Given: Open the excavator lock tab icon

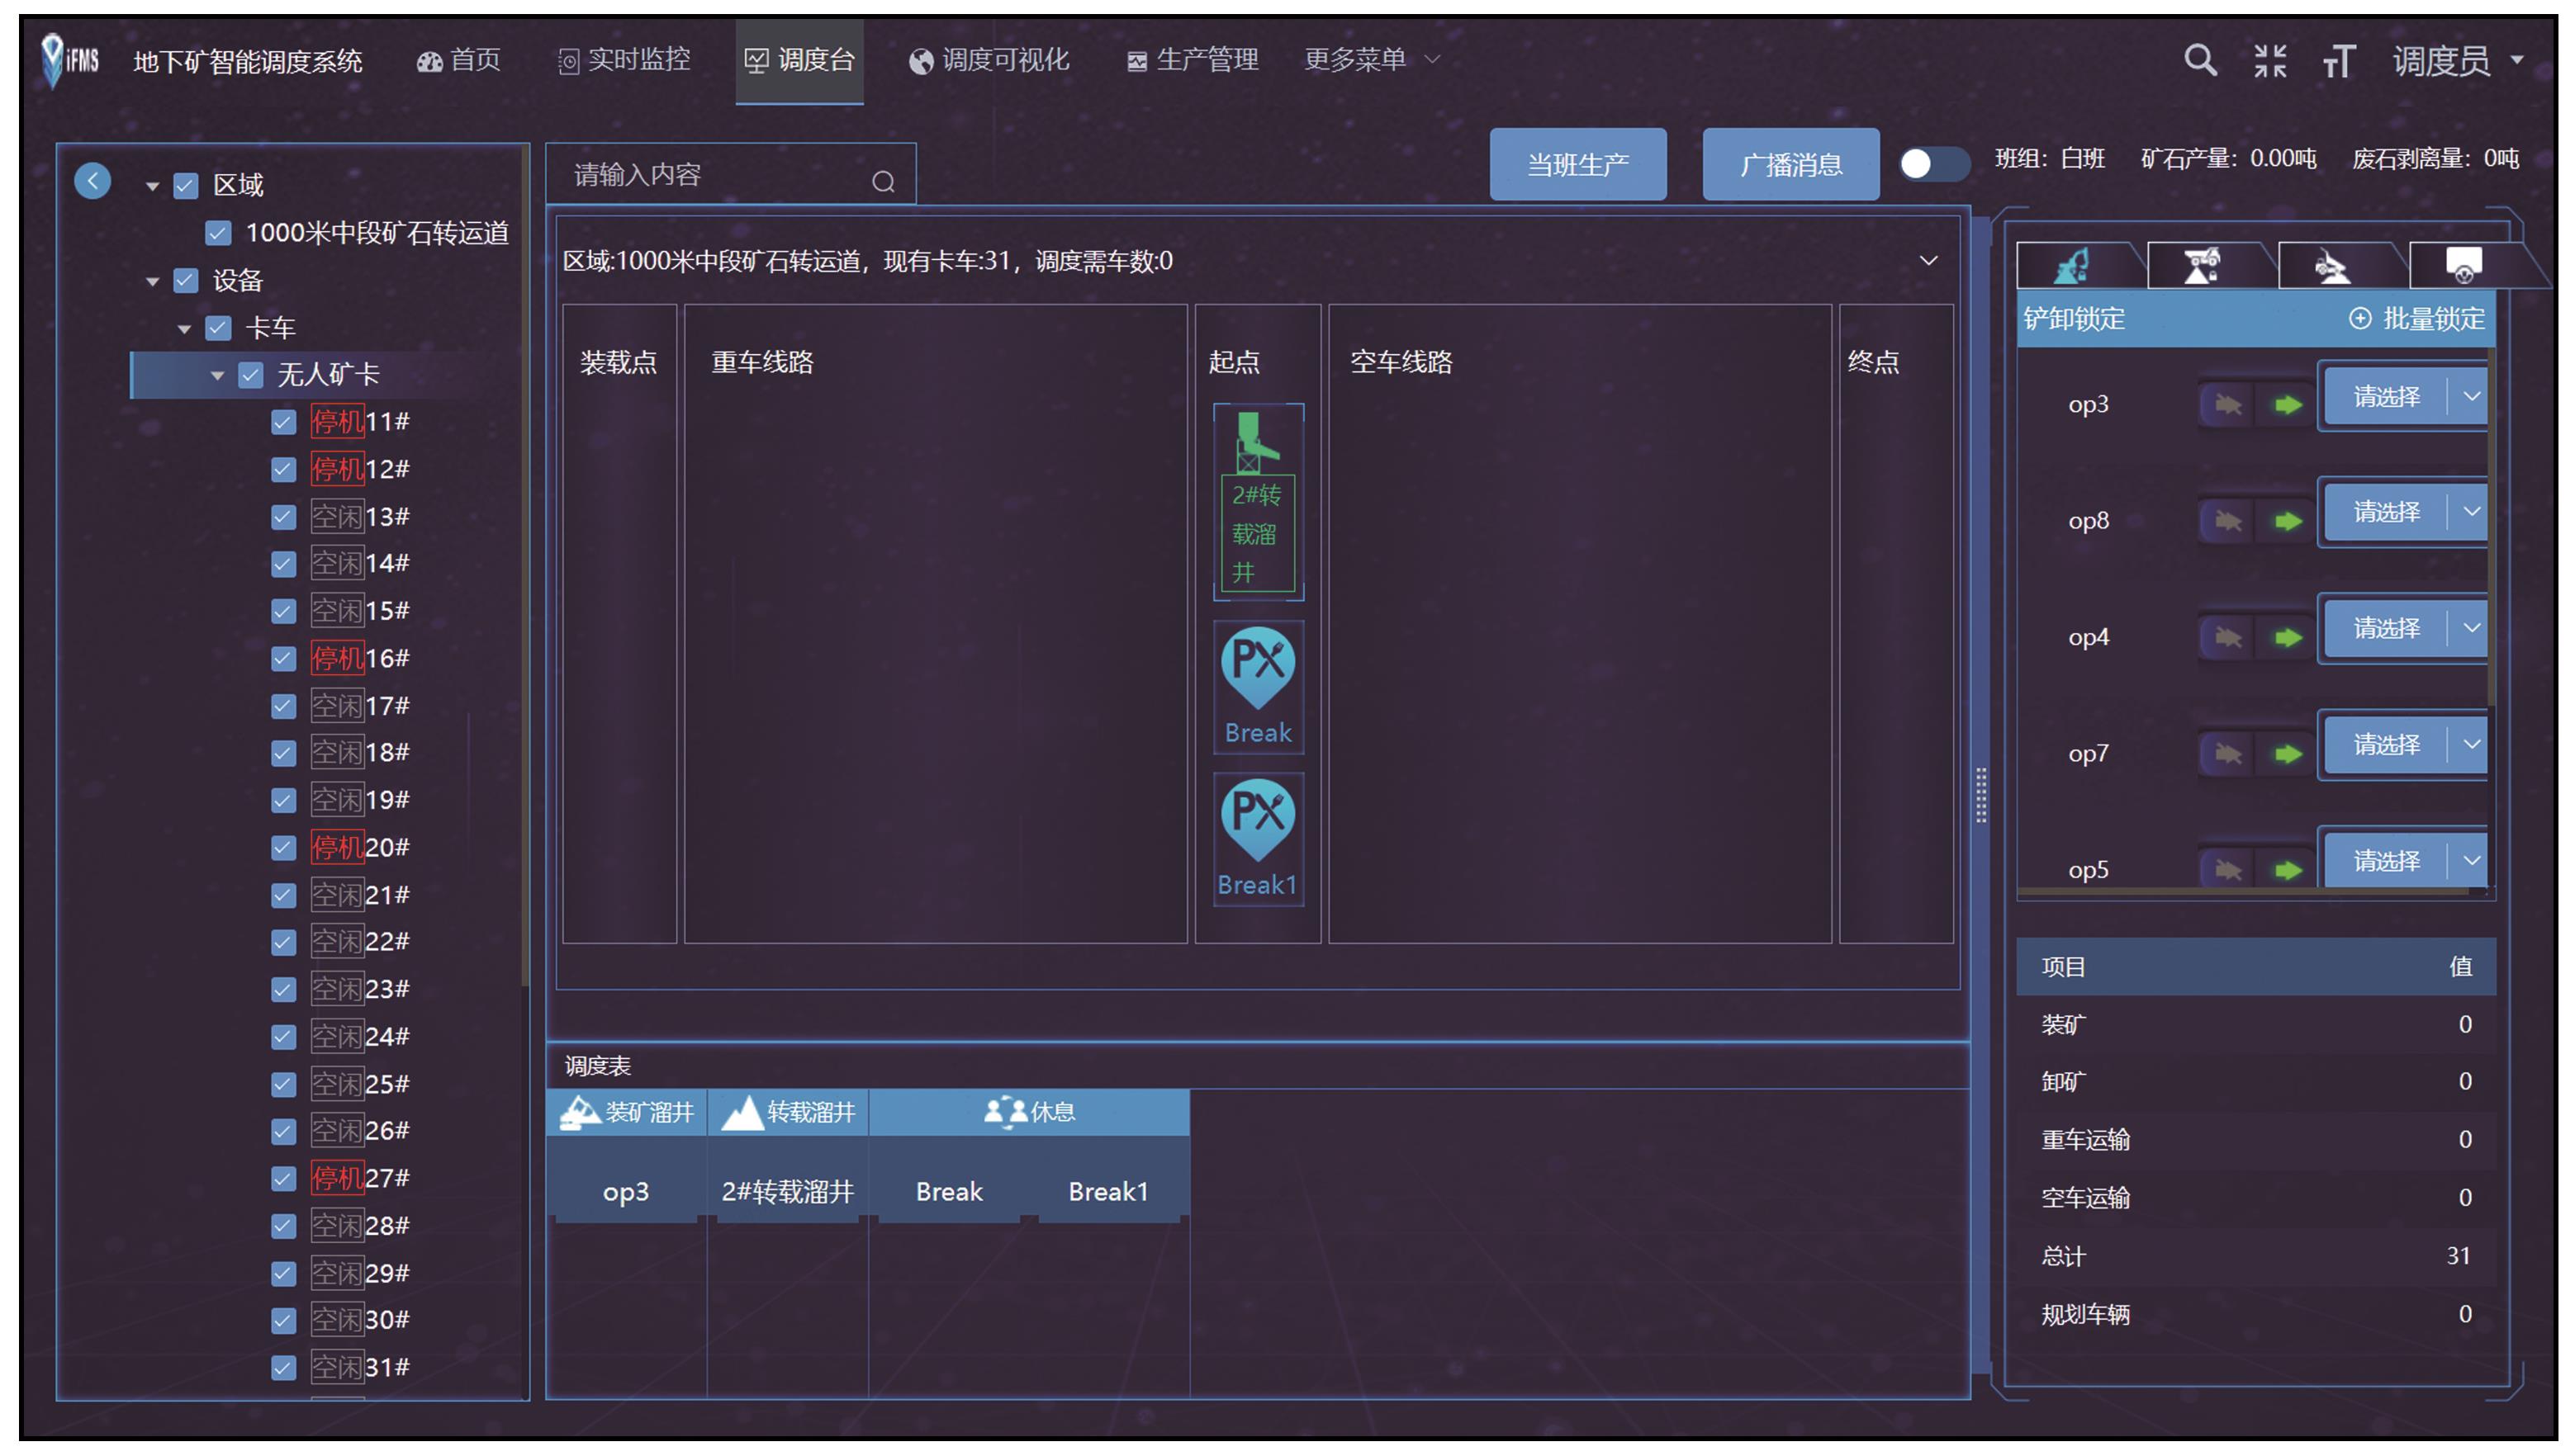Looking at the screenshot, I should coord(2074,266).
